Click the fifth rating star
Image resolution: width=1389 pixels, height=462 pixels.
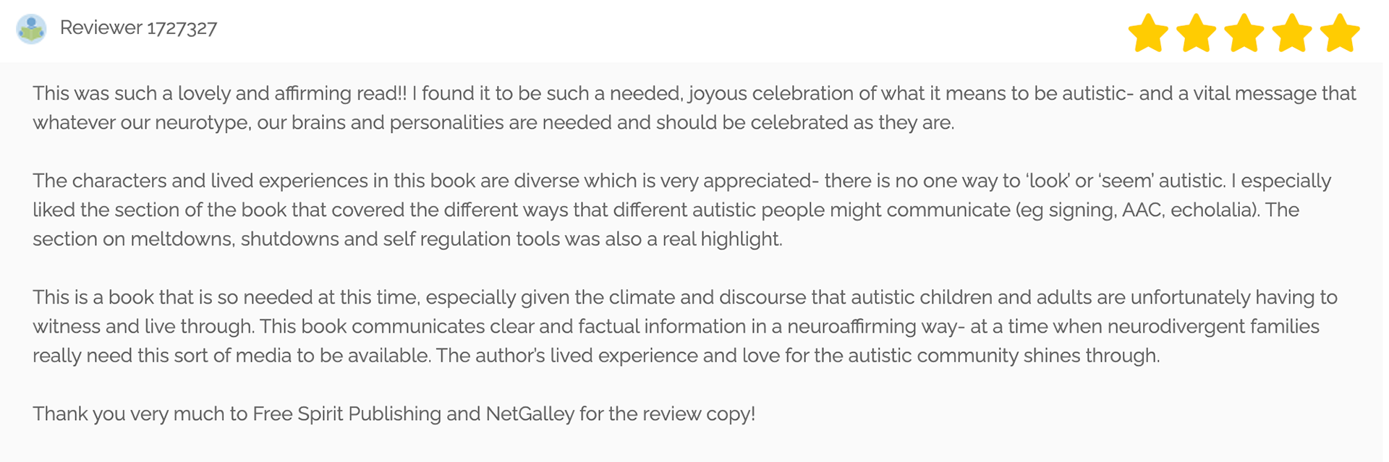click(x=1340, y=33)
